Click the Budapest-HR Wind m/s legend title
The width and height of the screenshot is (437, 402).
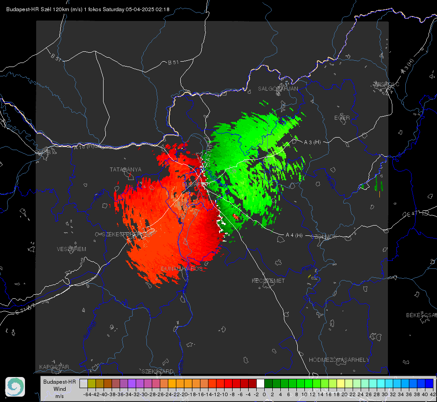pyautogui.click(x=60, y=389)
